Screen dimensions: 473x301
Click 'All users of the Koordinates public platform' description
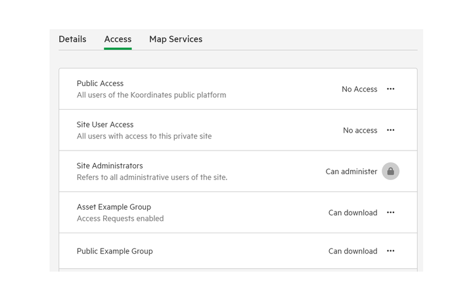152,95
